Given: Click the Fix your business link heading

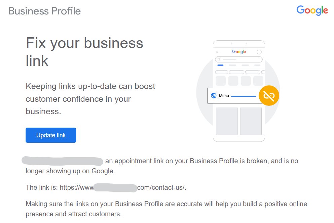Looking at the screenshot, I should click(84, 52).
